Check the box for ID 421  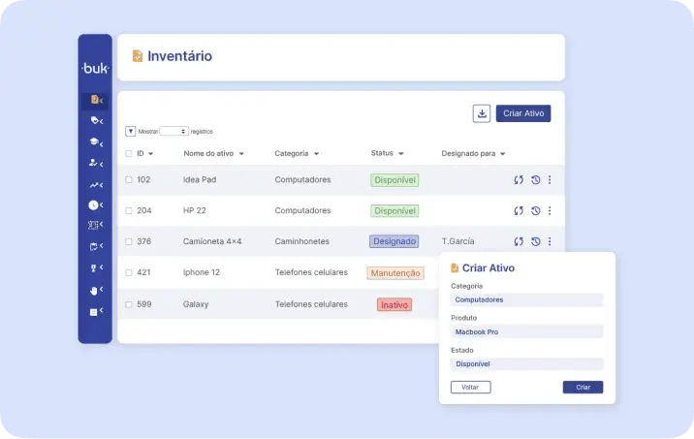[128, 272]
